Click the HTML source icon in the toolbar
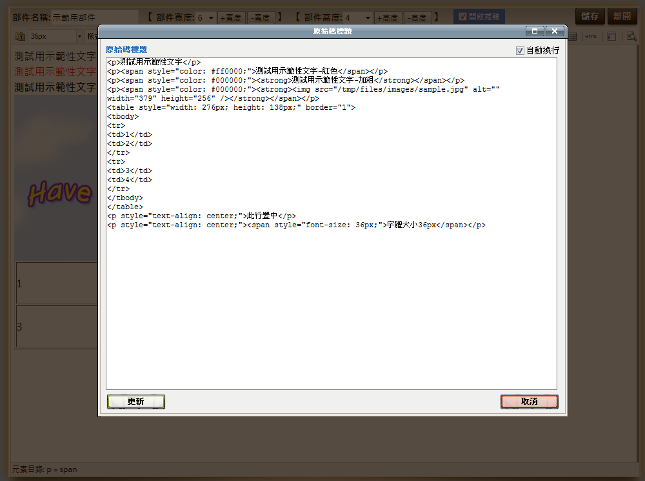Screen dimensions: 645x481 pyautogui.click(x=591, y=36)
